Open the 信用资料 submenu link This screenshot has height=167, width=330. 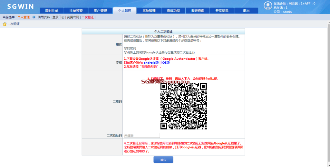(x=44, y=17)
